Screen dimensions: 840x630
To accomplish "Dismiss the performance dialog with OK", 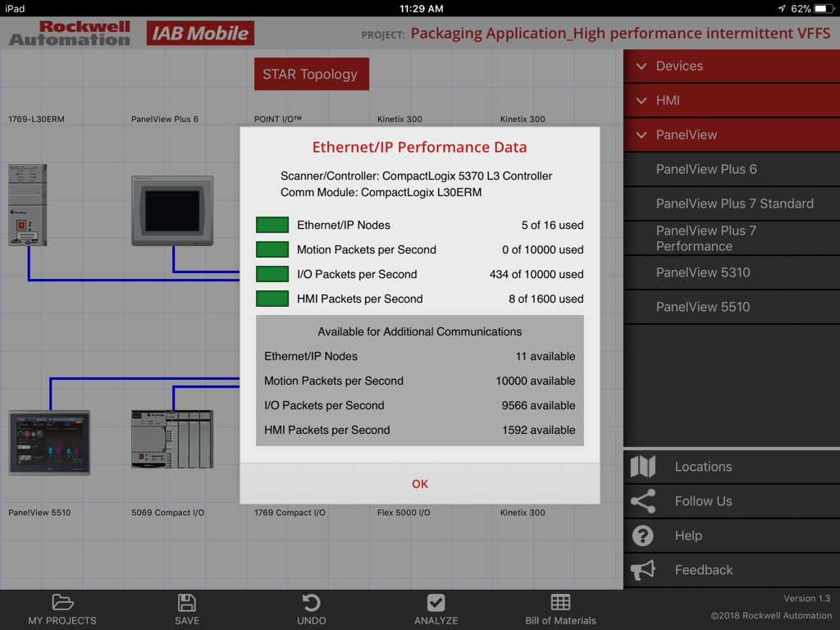I will click(419, 483).
